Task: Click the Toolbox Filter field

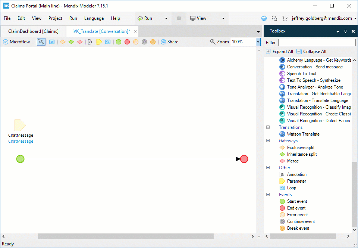Action: pyautogui.click(x=317, y=43)
